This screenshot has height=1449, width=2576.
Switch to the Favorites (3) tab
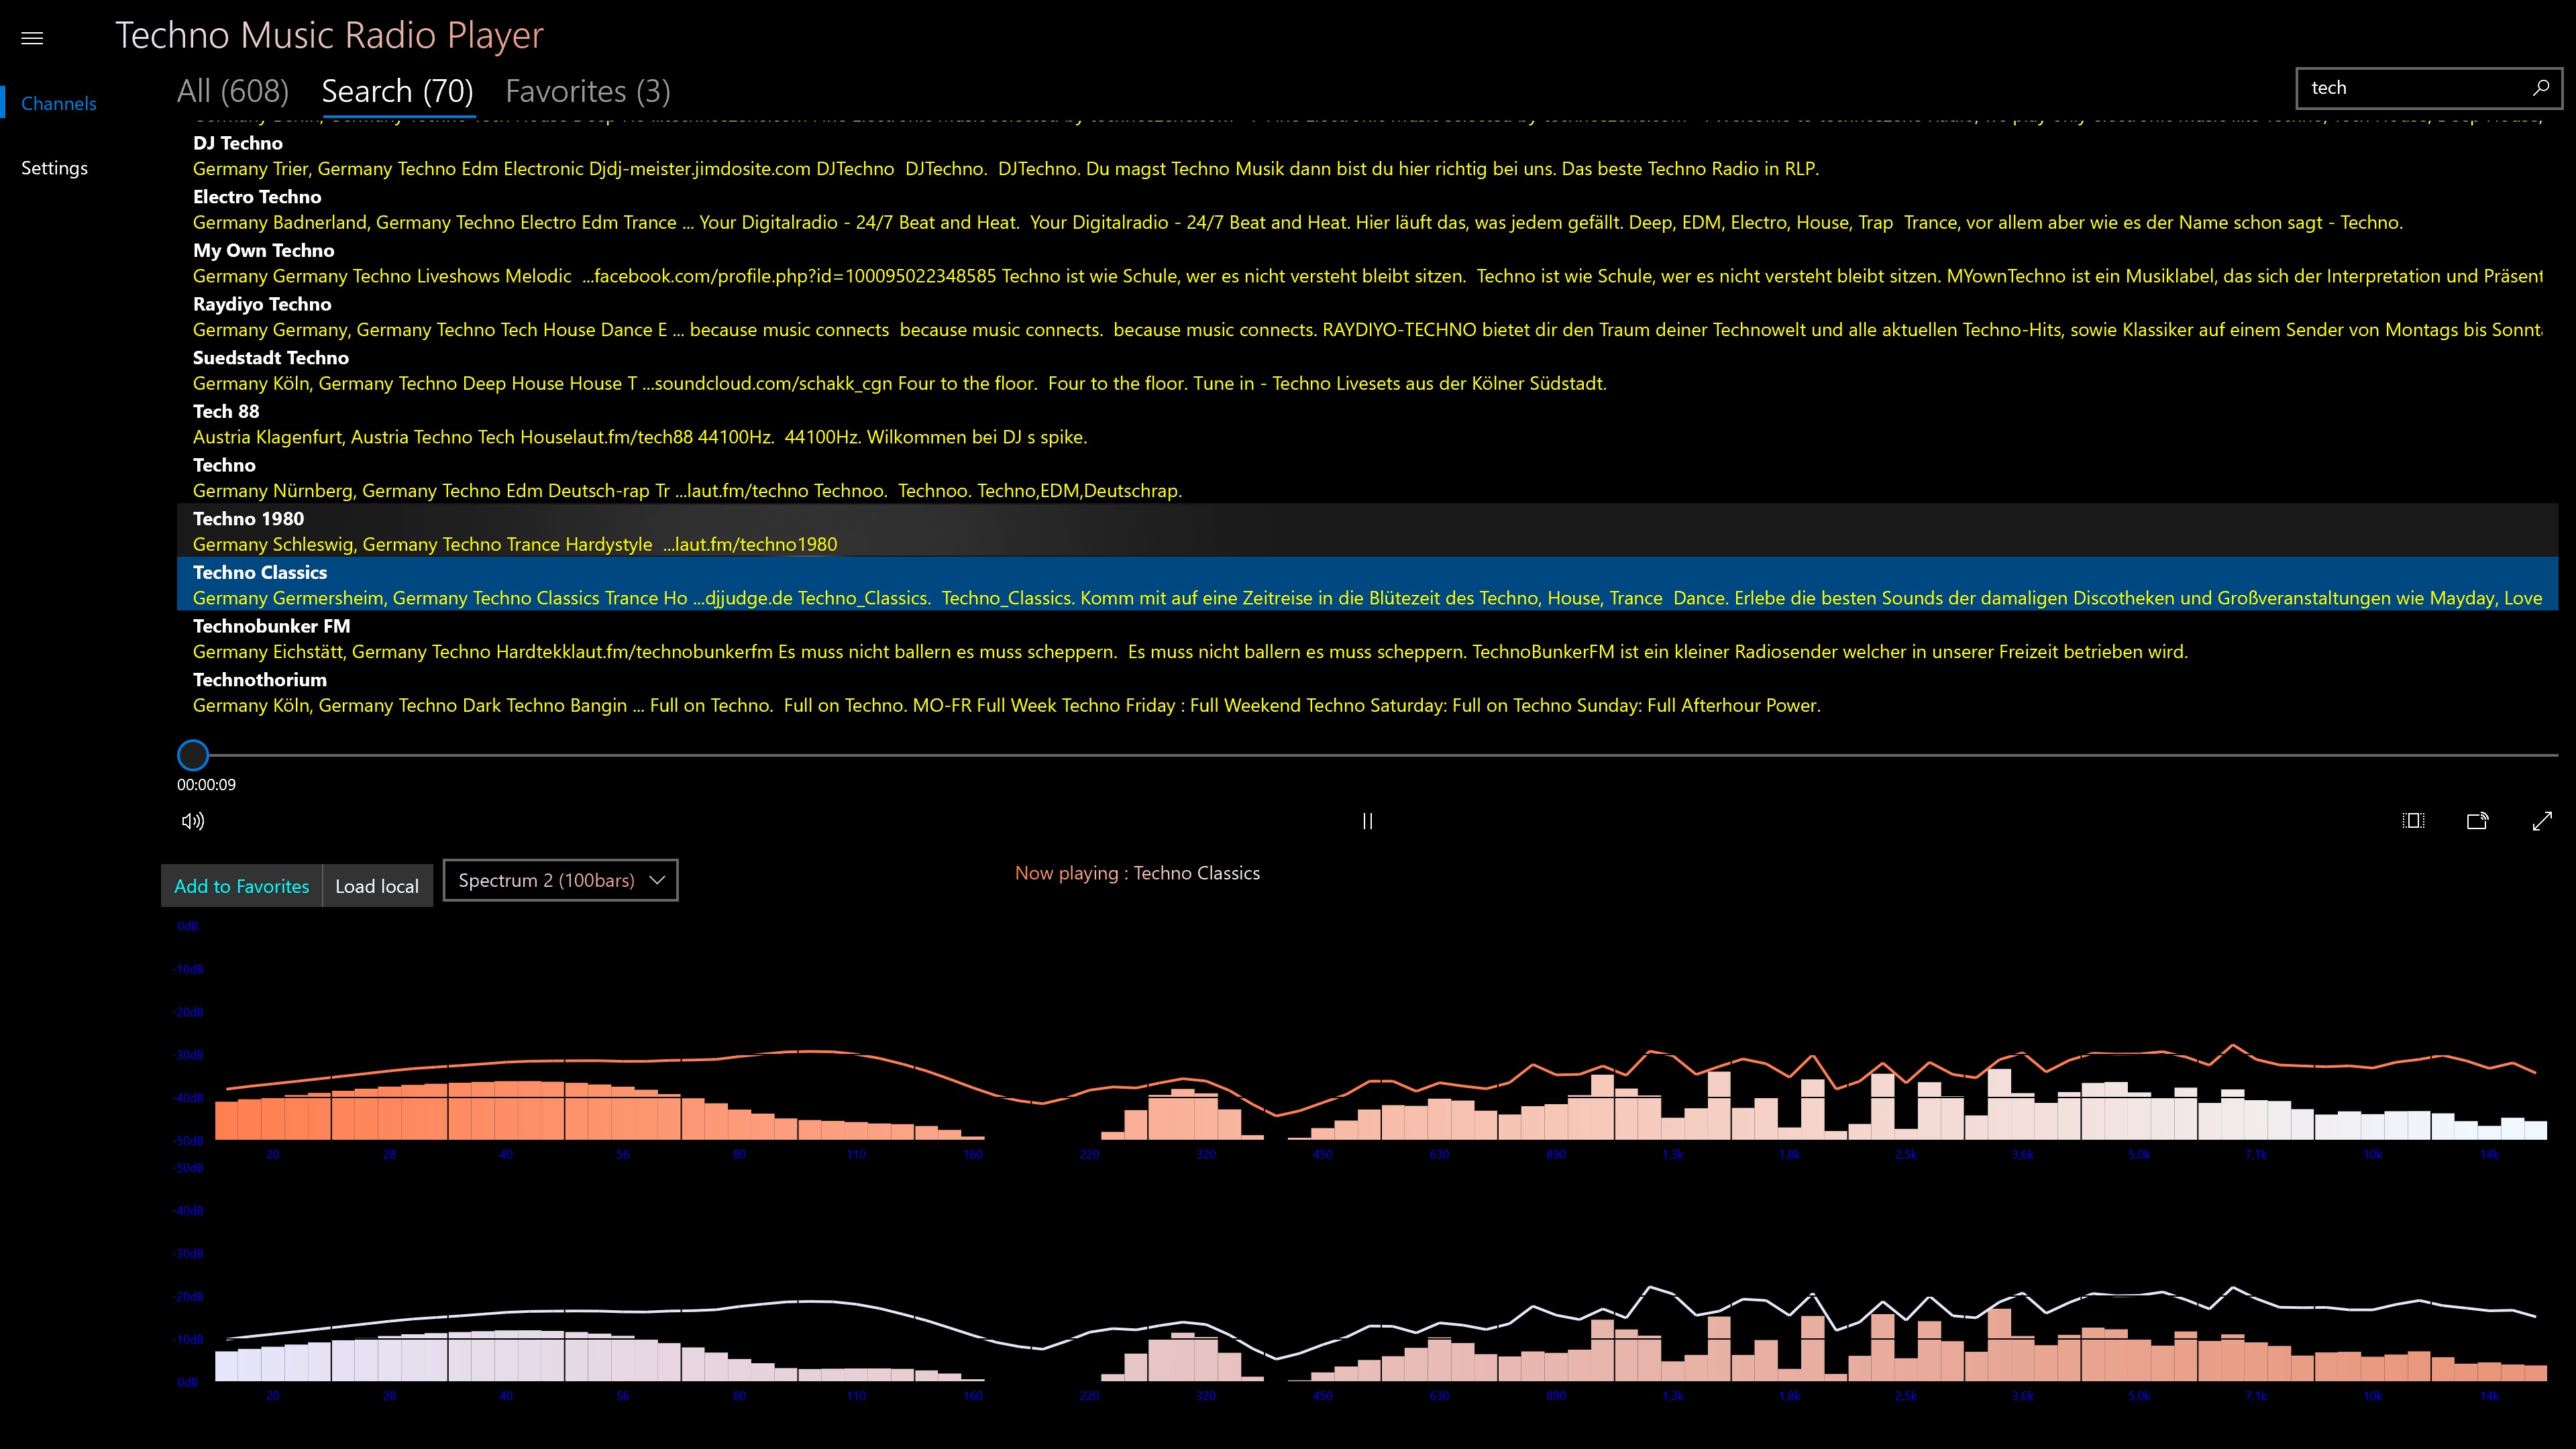[x=587, y=91]
